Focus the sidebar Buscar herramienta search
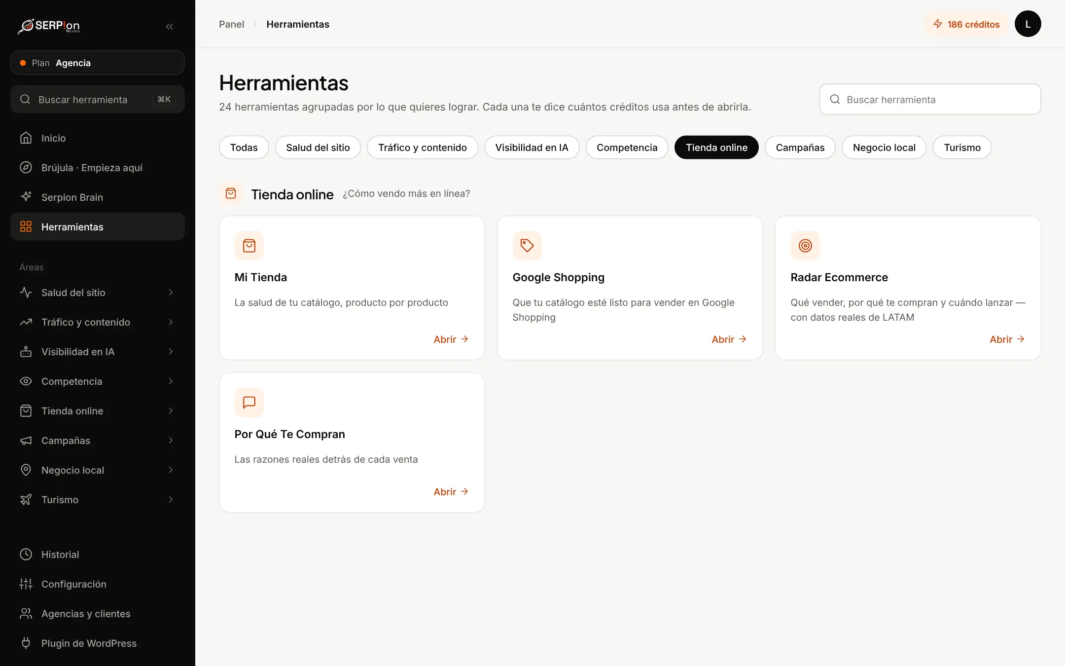 click(x=98, y=99)
